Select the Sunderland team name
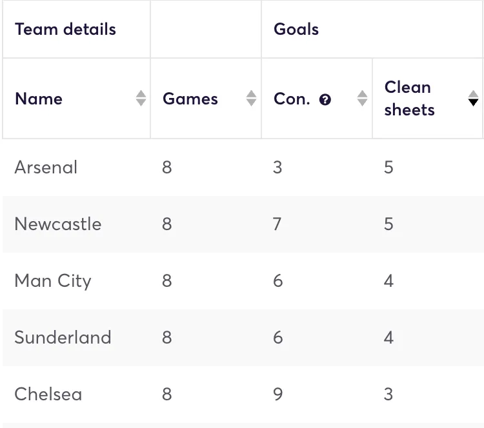This screenshot has height=428, width=484. [x=63, y=338]
